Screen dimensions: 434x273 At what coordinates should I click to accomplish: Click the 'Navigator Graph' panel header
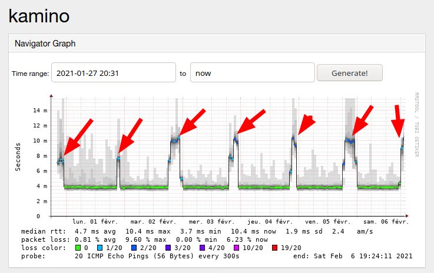pos(45,44)
